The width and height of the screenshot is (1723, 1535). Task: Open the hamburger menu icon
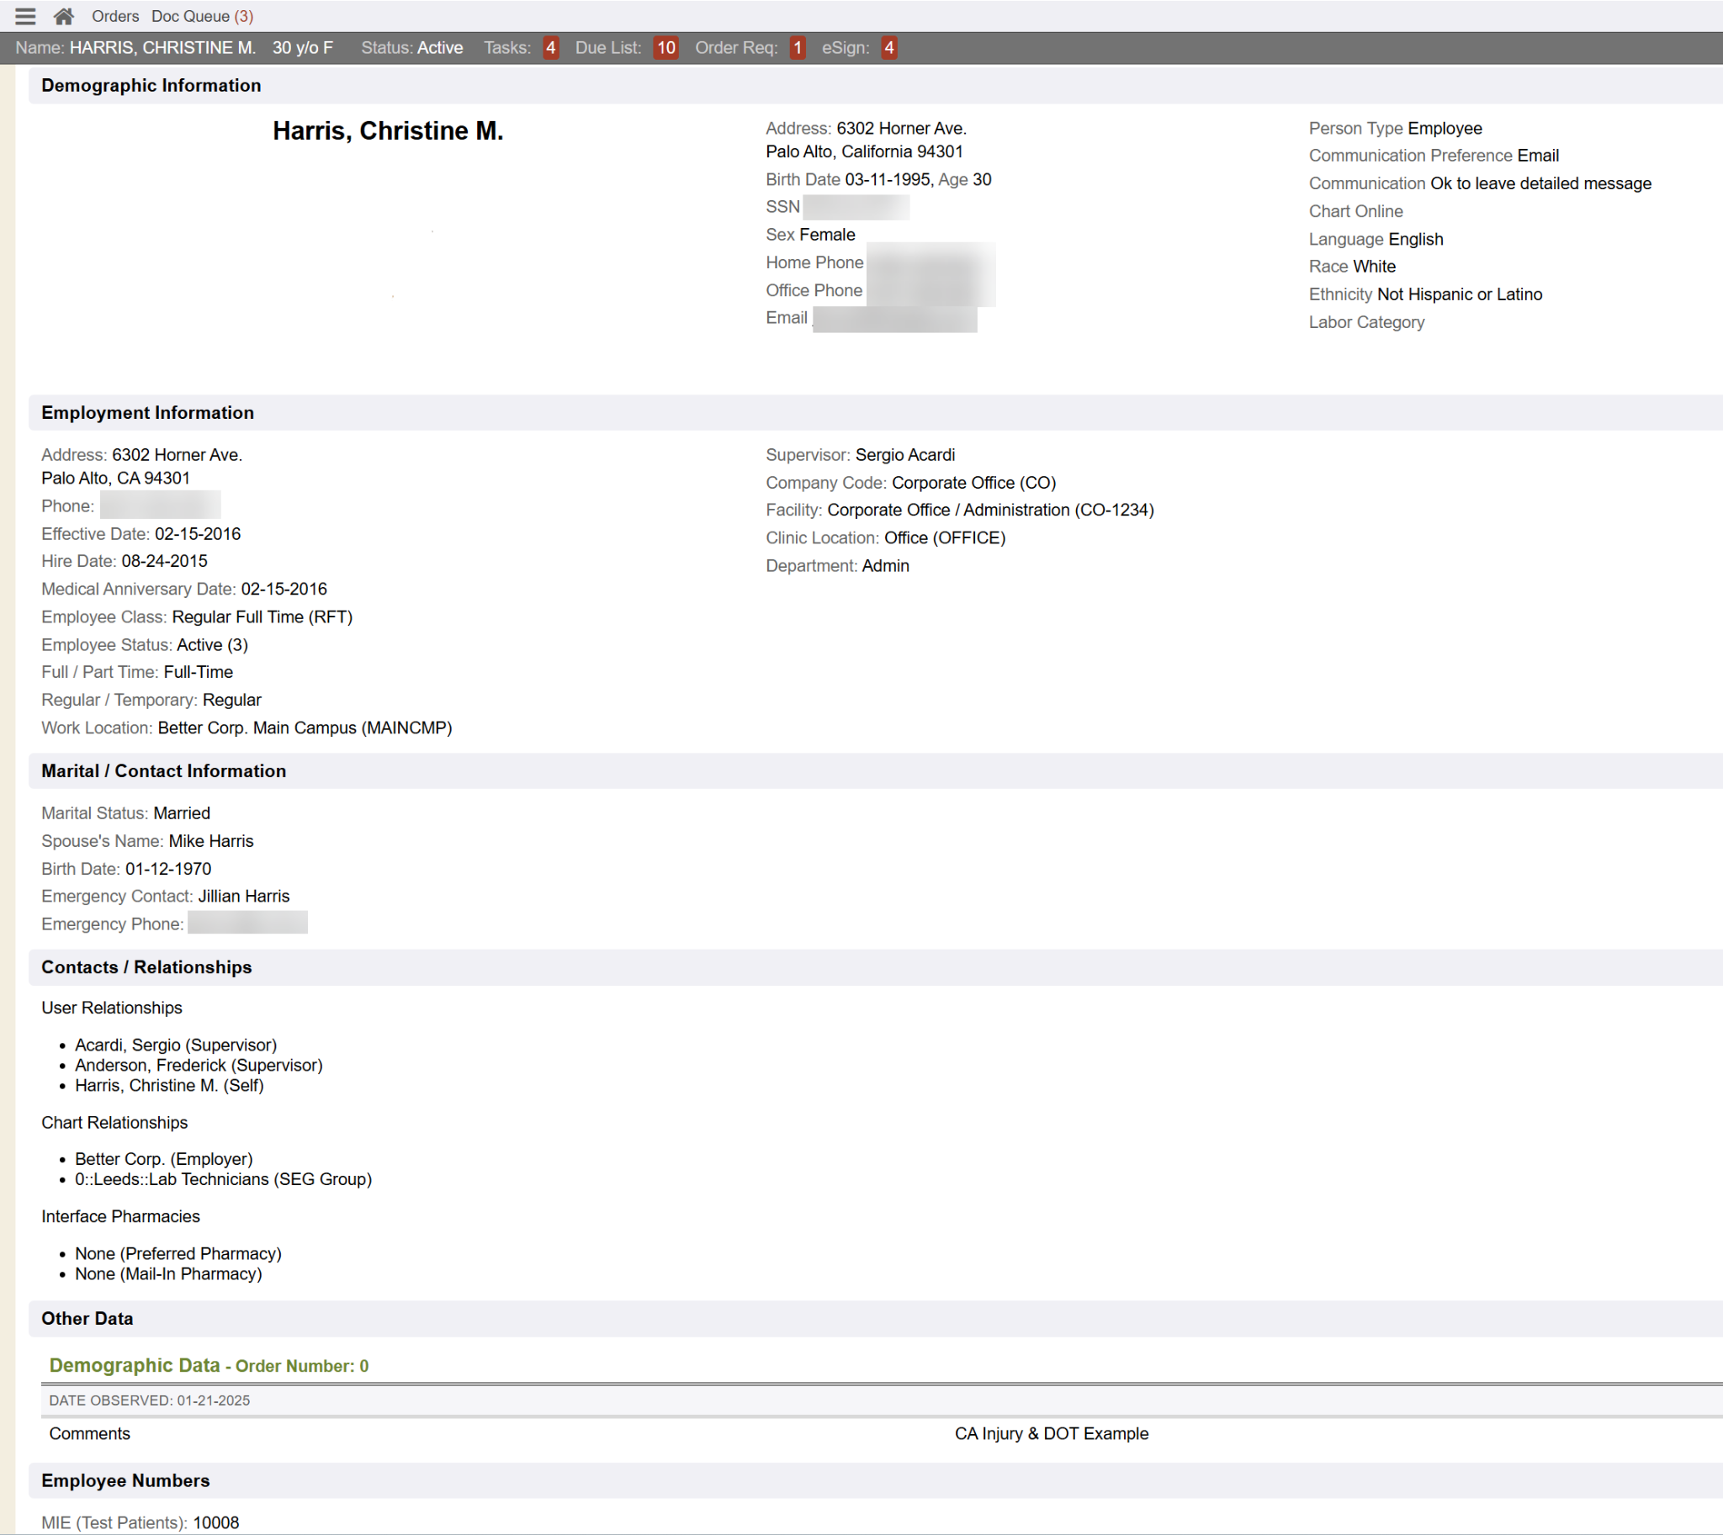[25, 16]
